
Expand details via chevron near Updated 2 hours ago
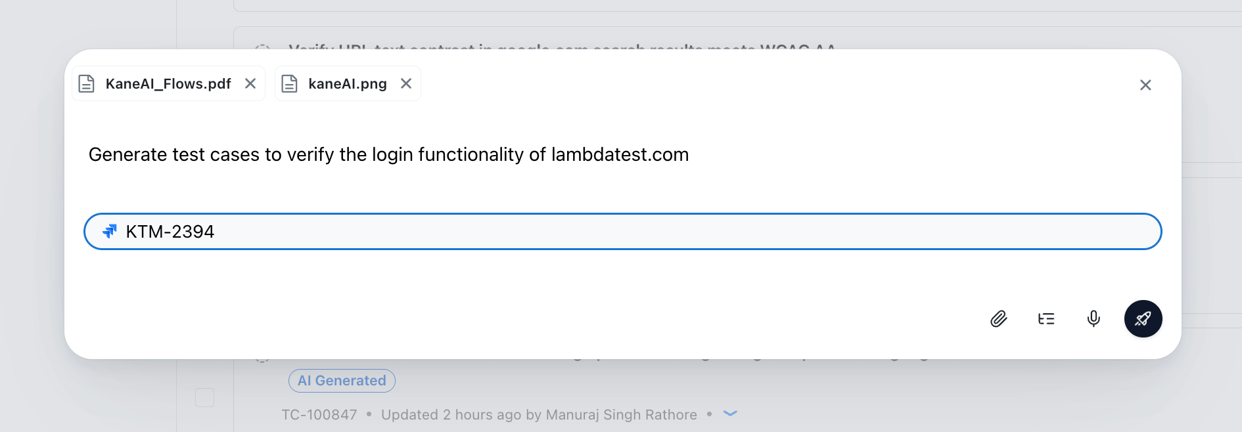(730, 414)
